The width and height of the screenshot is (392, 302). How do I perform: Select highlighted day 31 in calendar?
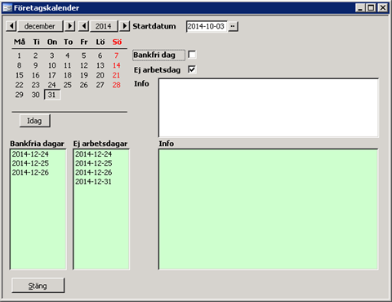coord(52,95)
